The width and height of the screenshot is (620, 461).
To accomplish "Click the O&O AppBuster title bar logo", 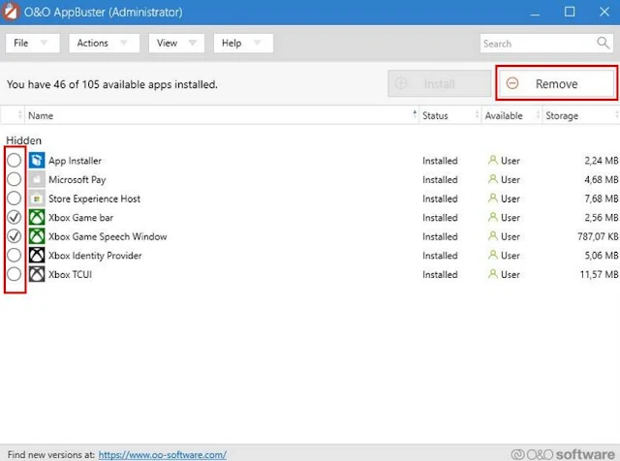I will [x=11, y=12].
